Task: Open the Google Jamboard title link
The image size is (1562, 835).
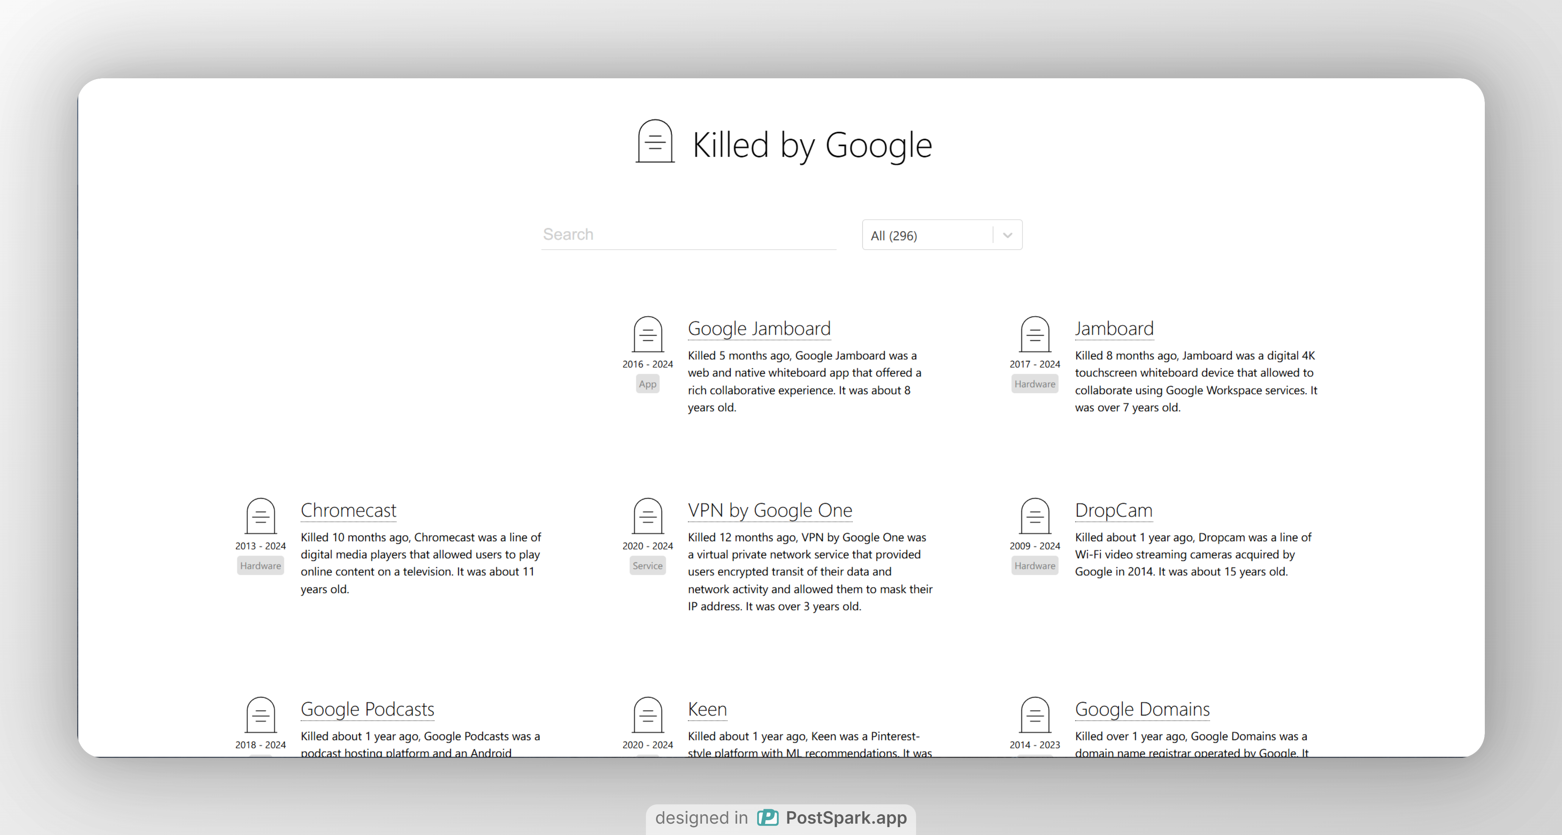Action: [759, 328]
